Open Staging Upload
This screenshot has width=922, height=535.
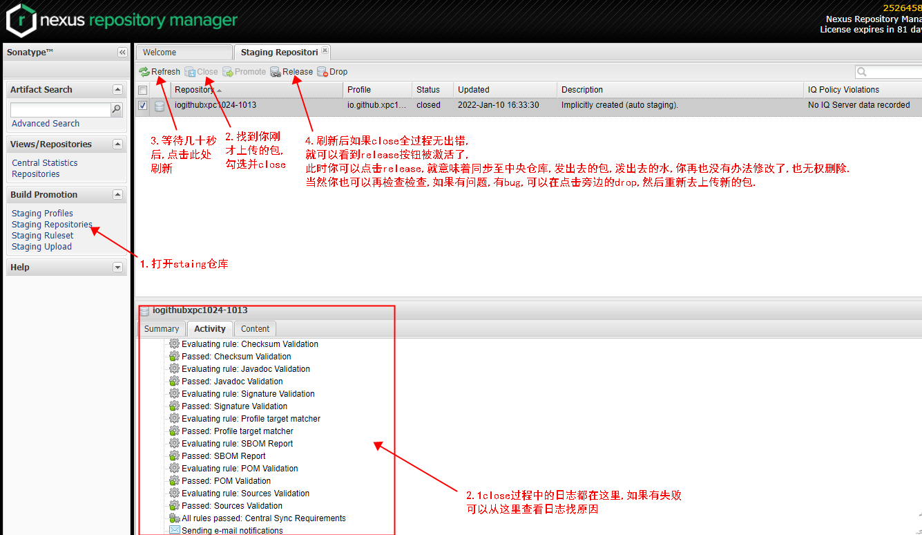click(x=41, y=247)
